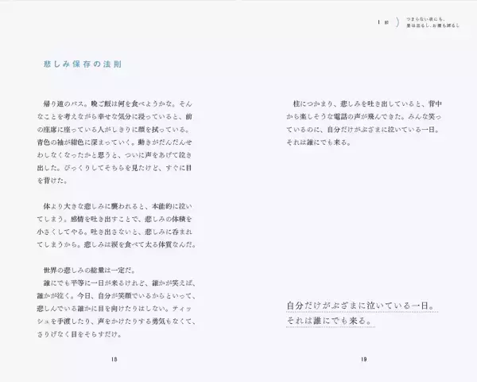Click the line "柱につかまり、悲しみを吐き出していると、背中"
The height and width of the screenshot is (382, 477).
pyautogui.click(x=367, y=104)
